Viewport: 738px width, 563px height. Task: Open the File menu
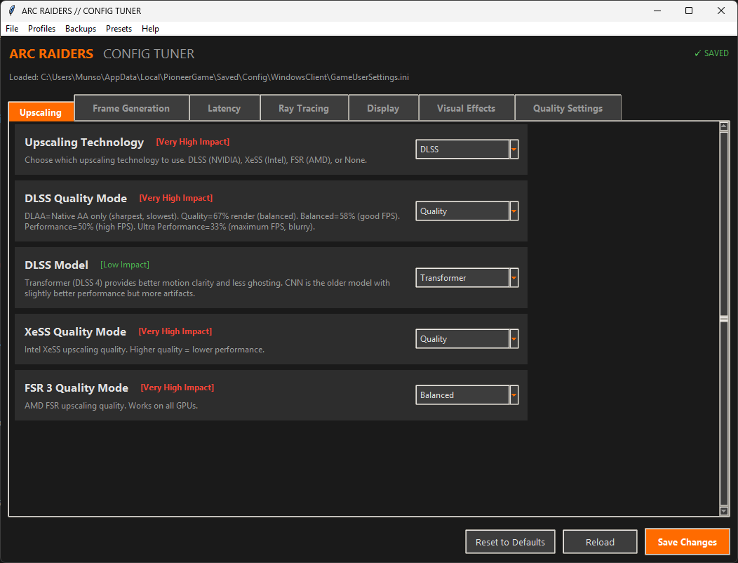[x=11, y=29]
